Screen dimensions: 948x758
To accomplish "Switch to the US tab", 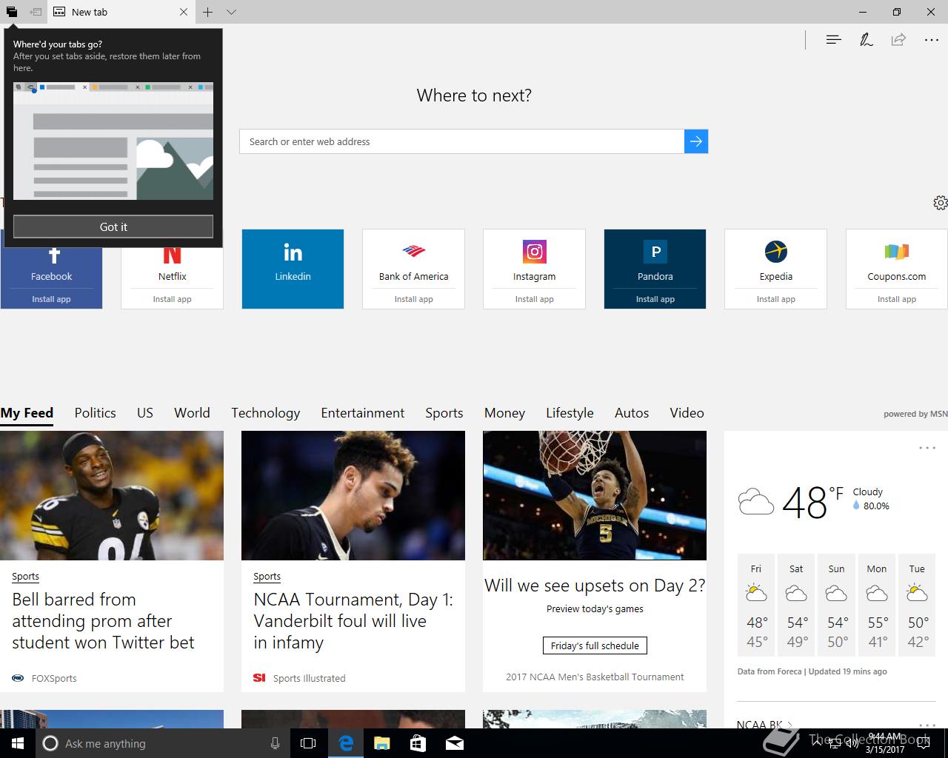I will pos(145,413).
